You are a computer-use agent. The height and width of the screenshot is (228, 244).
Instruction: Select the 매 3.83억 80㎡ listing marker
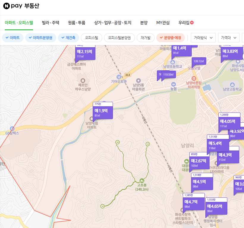pos(232,53)
